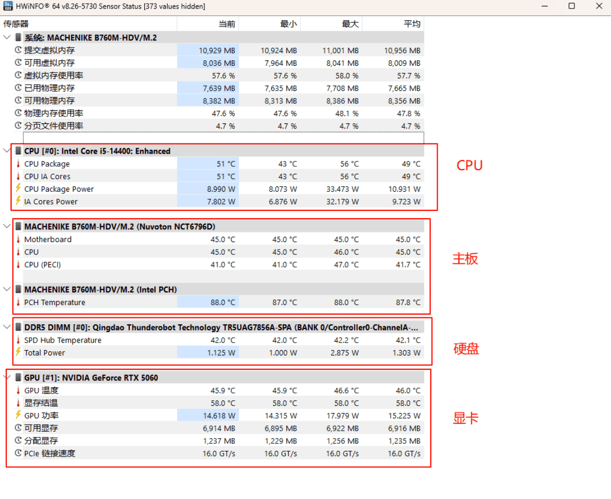Screen dimensions: 611x499
Task: Click the Total Power current value 1.125 W
Action: pos(221,353)
